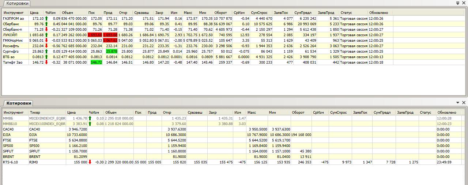
Task: Close the top Котировки panel
Action: pyautogui.click(x=464, y=3)
